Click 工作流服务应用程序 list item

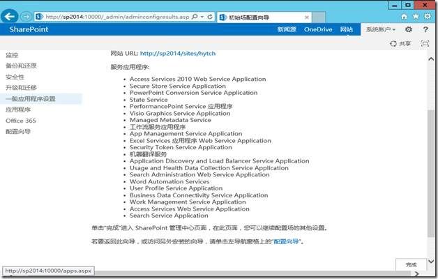pyautogui.click(x=158, y=127)
